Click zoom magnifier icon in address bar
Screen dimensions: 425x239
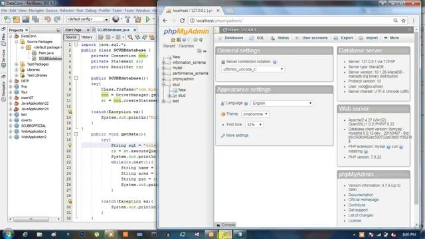click(x=396, y=21)
